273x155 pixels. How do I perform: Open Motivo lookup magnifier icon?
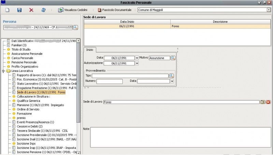(173, 58)
